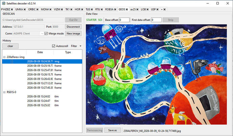The height and width of the screenshot is (136, 233).
Task: Select the tlm row at 13:25:32
Action: click(42, 105)
